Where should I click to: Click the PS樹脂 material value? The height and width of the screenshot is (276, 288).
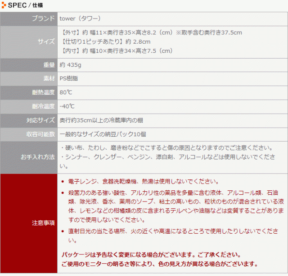click(70, 78)
